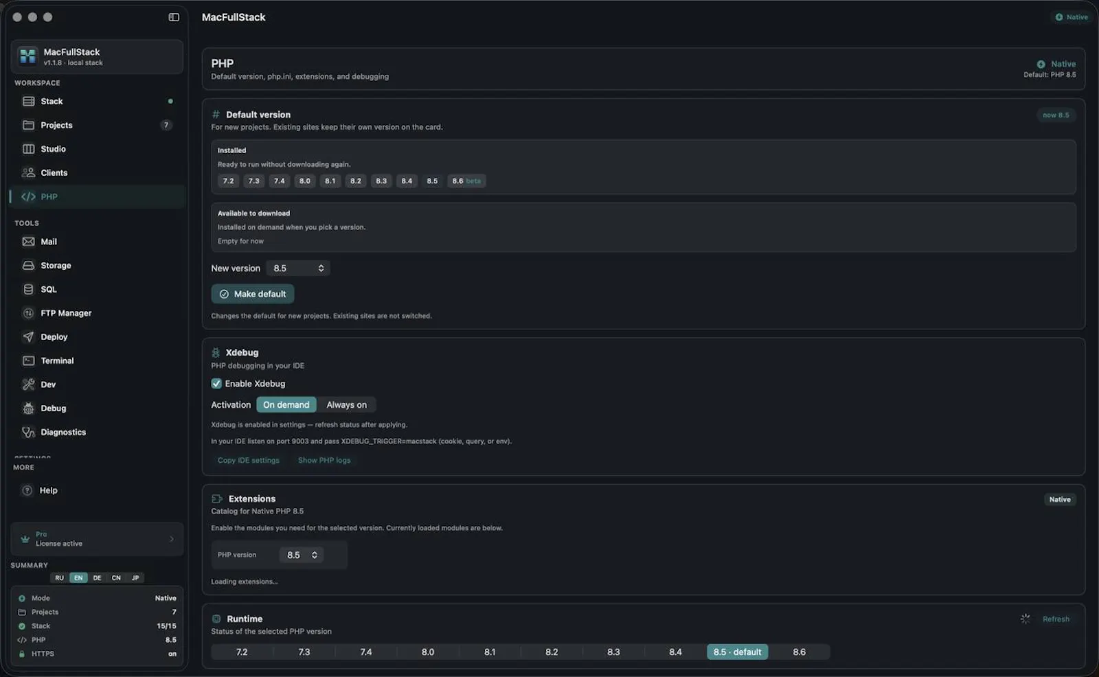Open Help via its question-mark icon
The width and height of the screenshot is (1099, 677).
[x=27, y=490]
